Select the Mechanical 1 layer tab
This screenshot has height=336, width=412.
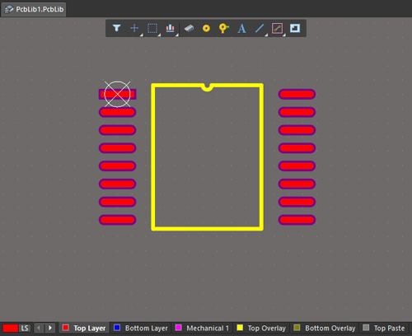202,328
